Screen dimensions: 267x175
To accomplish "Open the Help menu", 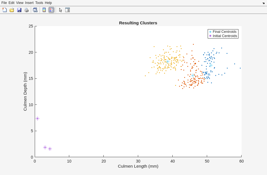I will [48, 3].
